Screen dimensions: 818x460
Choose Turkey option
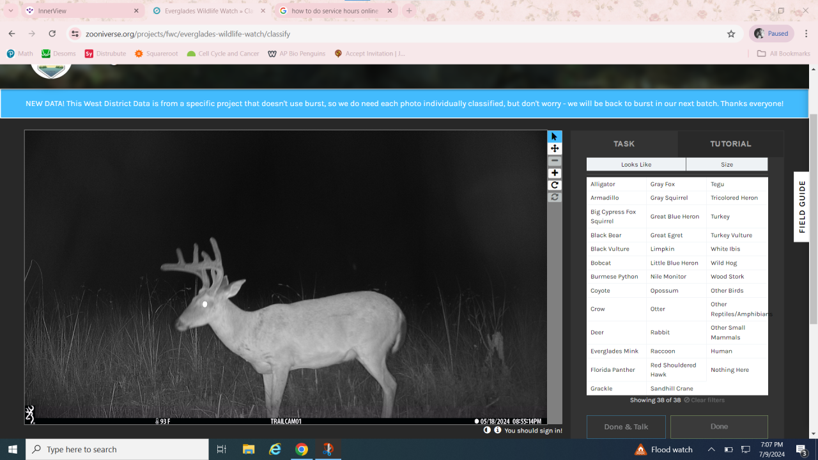737,217
